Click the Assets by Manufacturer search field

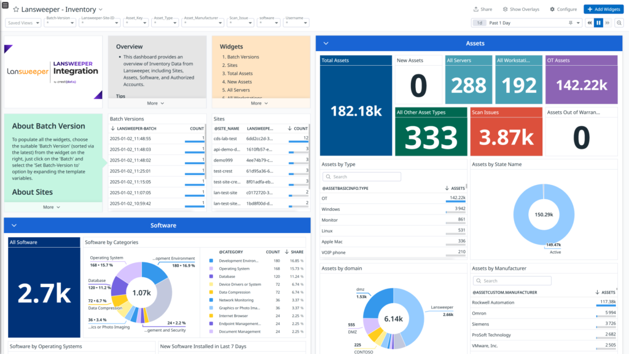[512, 281]
